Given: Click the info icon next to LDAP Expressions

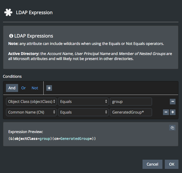Looking at the screenshot, I should click(x=11, y=36).
